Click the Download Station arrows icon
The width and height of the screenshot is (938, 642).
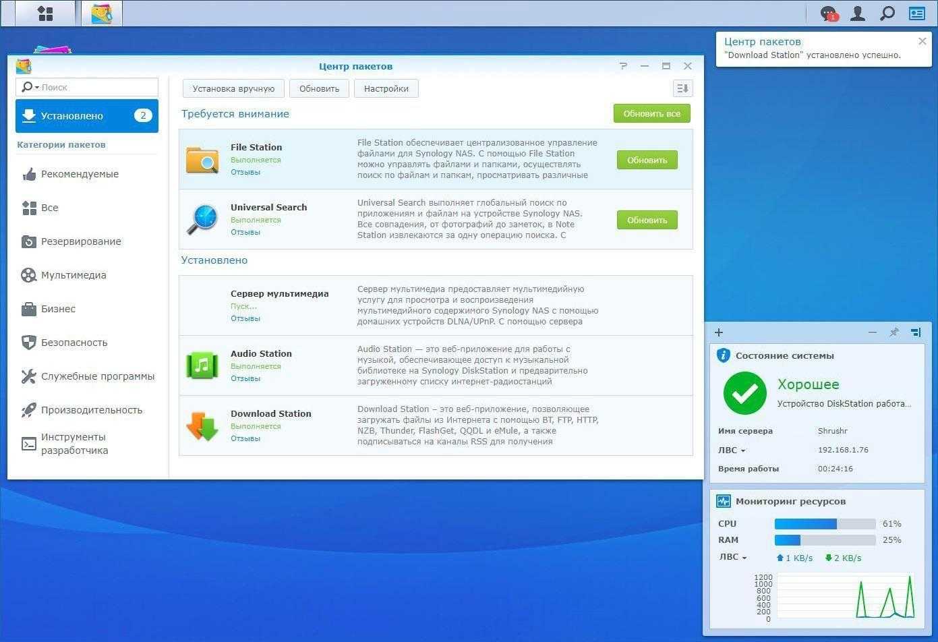(x=202, y=426)
